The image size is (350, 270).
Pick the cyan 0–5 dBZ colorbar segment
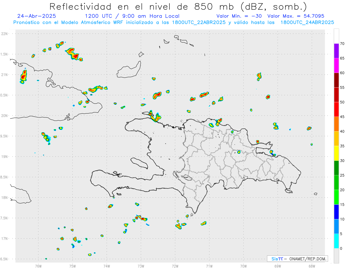point(336,241)
